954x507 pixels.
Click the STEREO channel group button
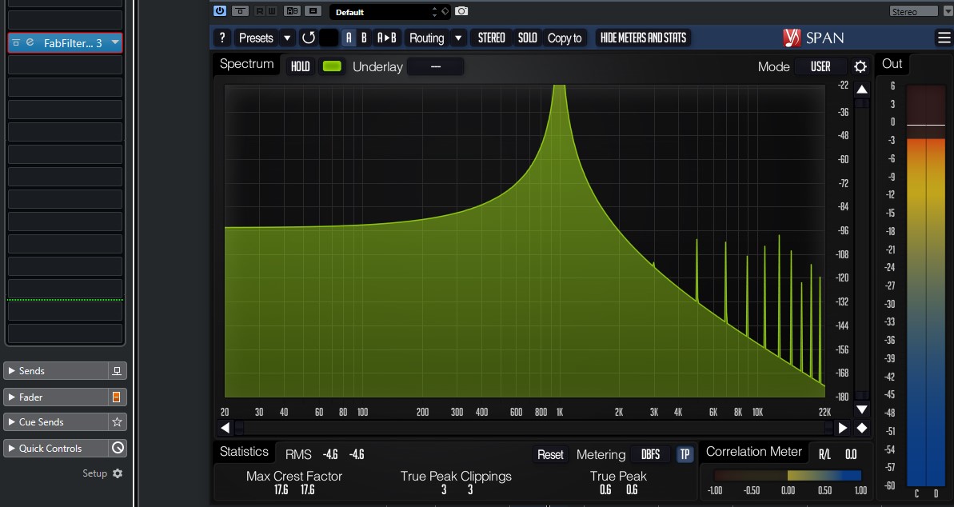(x=492, y=38)
